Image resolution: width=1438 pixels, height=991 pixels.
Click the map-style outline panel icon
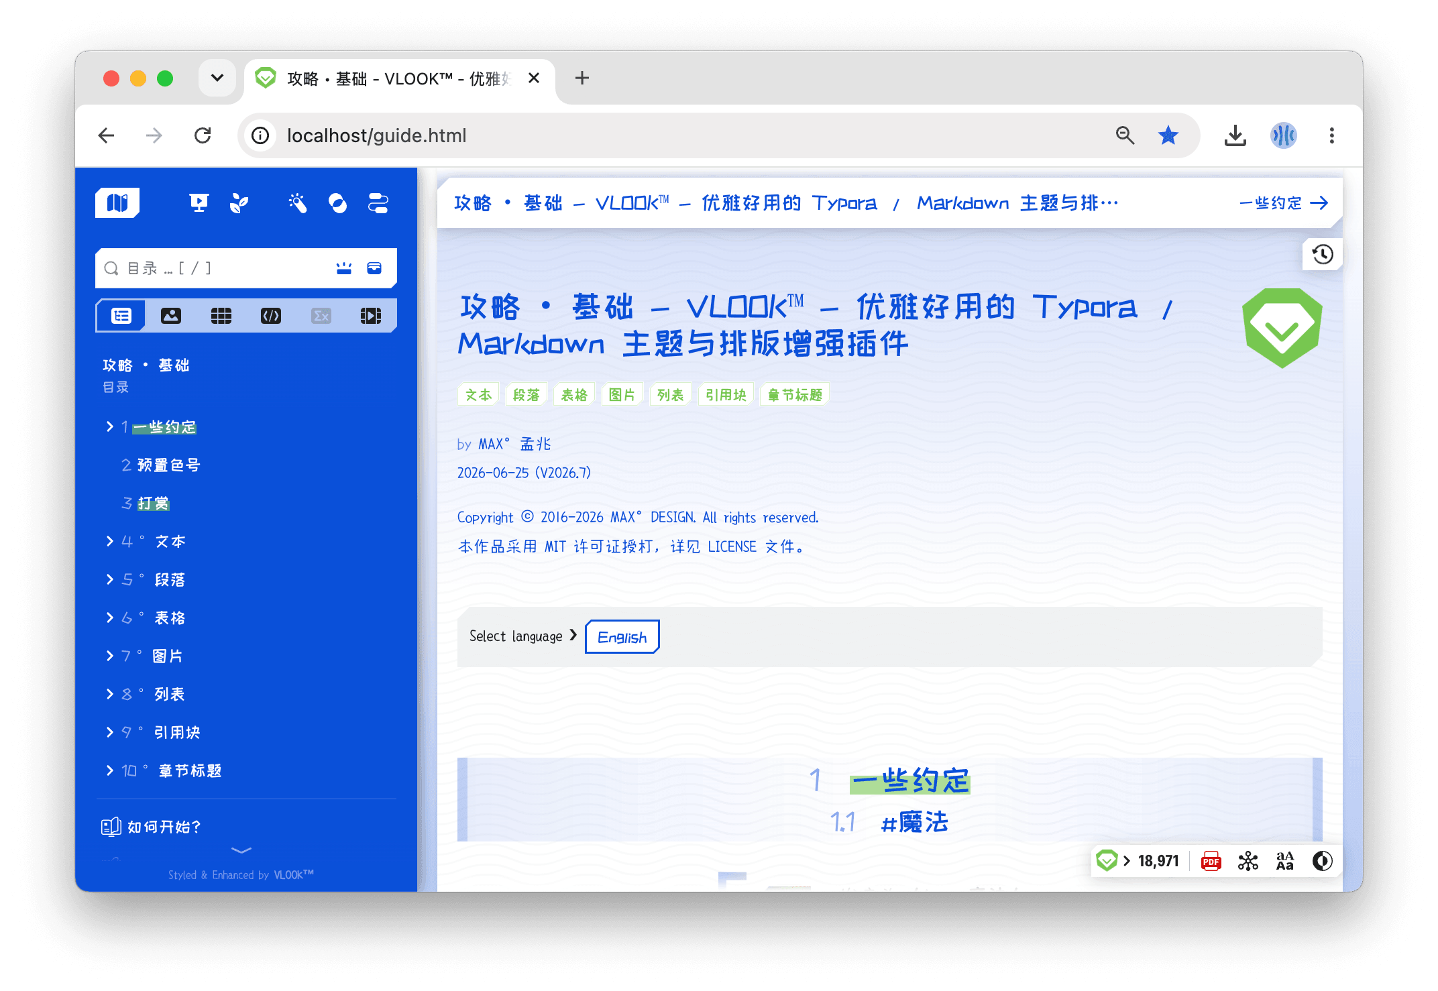point(117,202)
